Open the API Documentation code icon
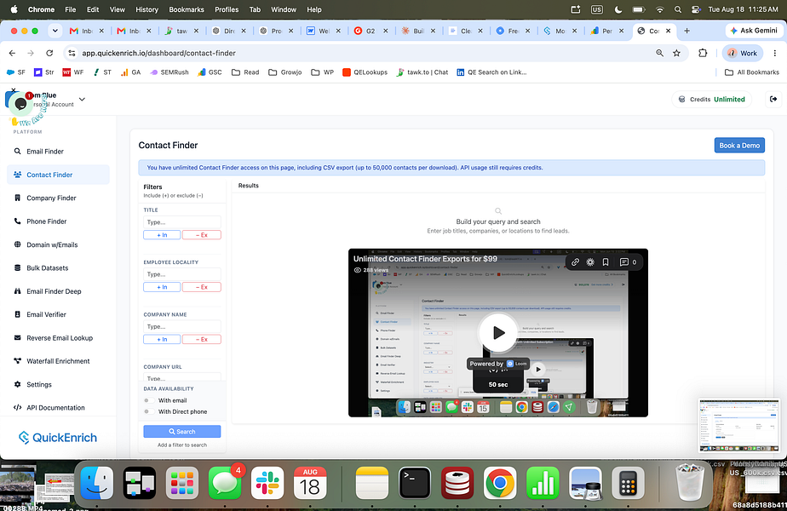Image resolution: width=787 pixels, height=511 pixels. click(18, 408)
